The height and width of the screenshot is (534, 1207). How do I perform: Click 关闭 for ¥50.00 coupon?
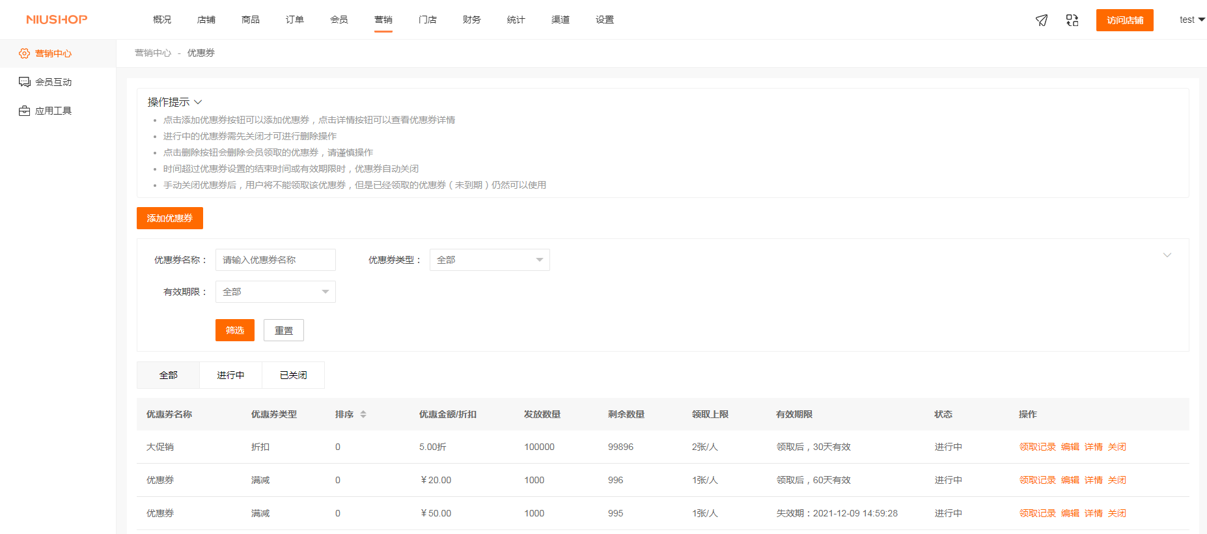(x=1117, y=513)
